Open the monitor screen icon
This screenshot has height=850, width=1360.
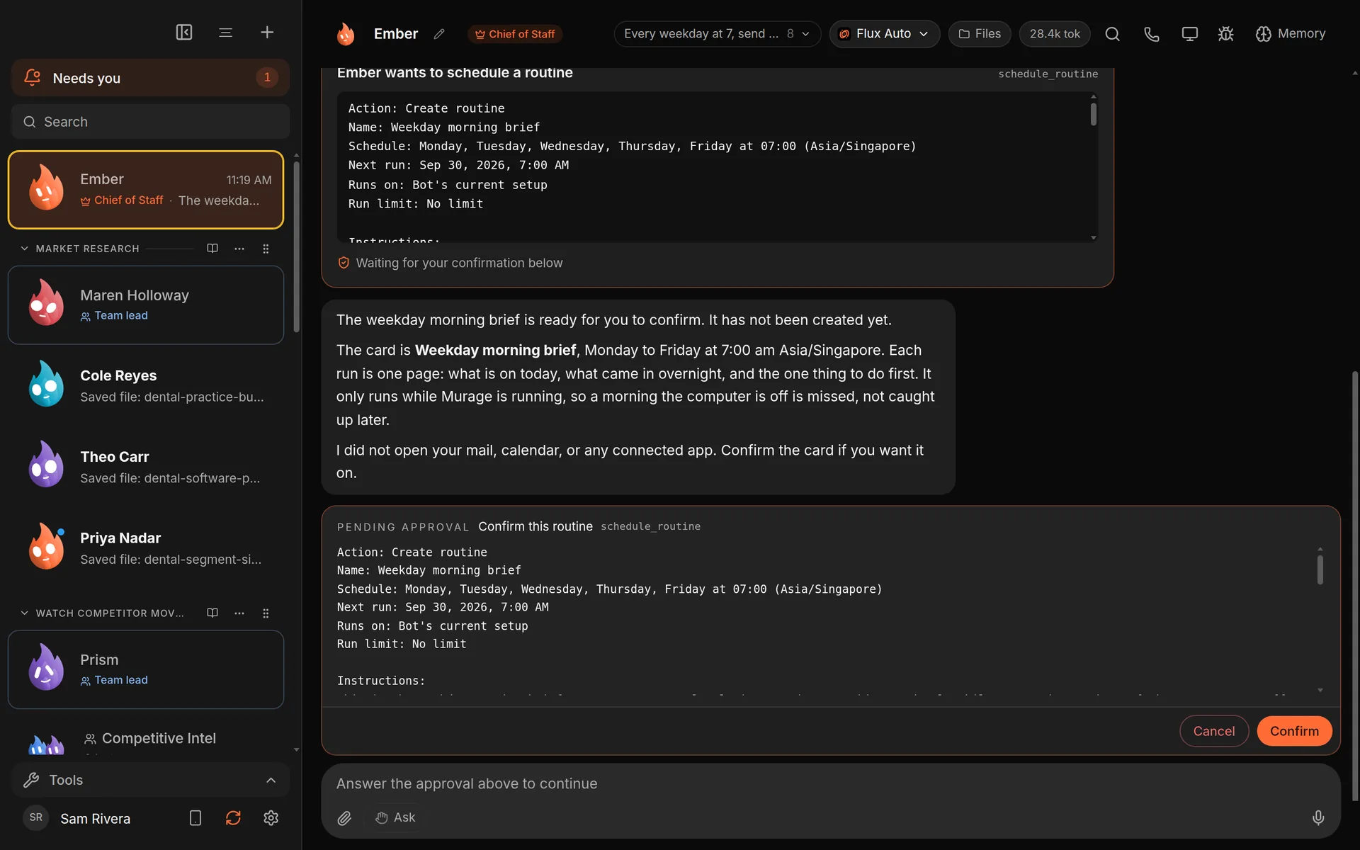[1189, 34]
